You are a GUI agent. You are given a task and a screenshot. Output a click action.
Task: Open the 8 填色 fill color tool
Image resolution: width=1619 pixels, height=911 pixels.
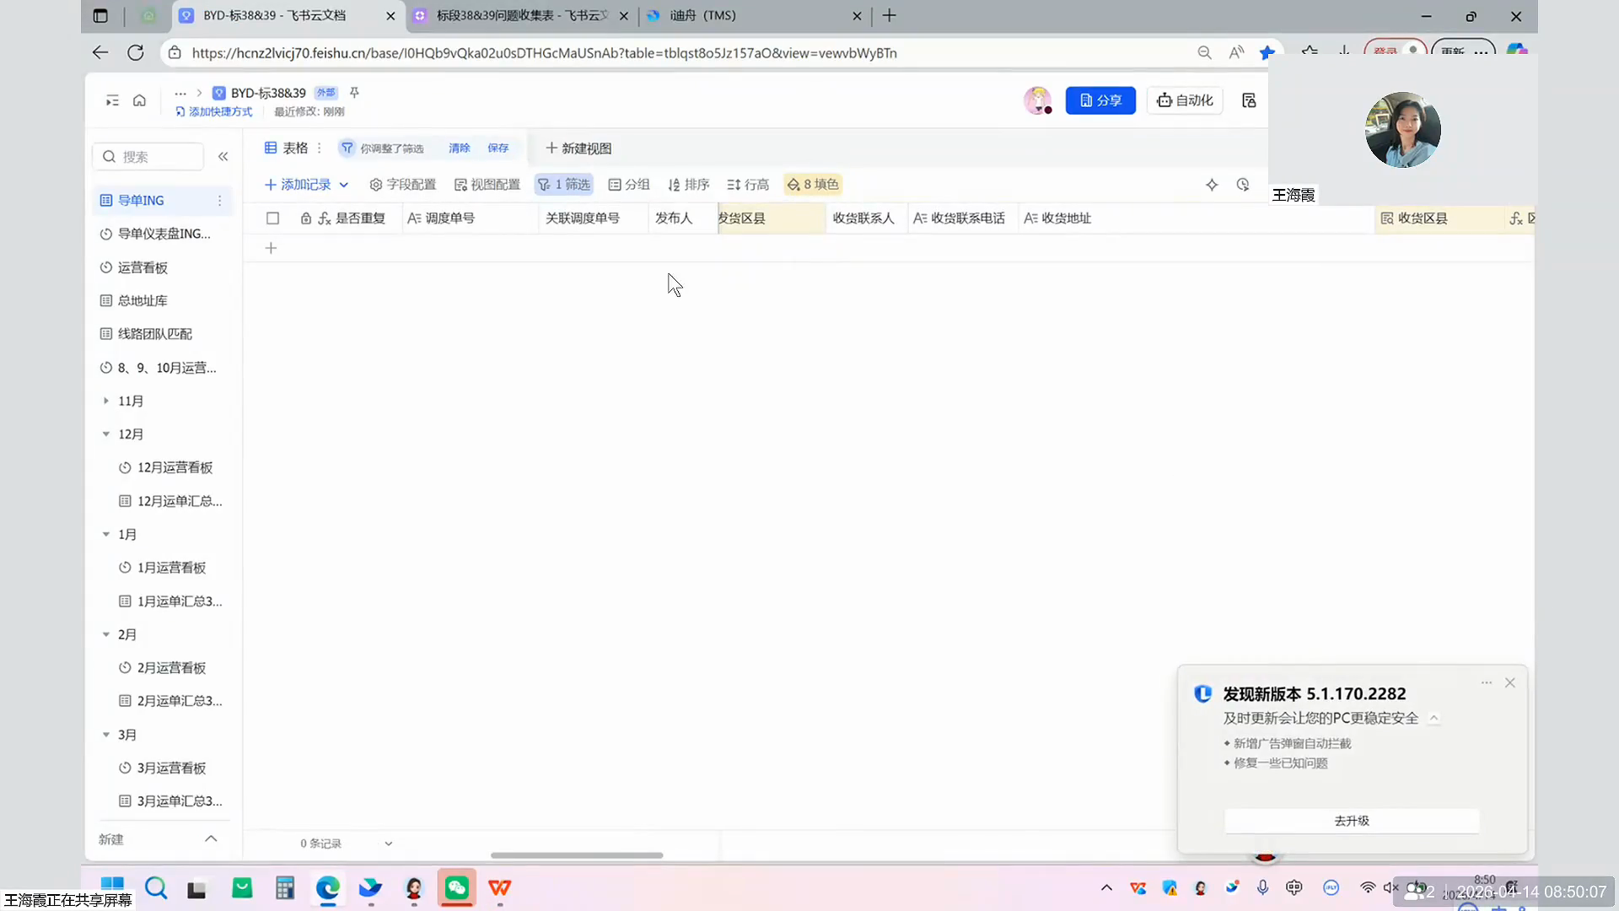click(813, 185)
